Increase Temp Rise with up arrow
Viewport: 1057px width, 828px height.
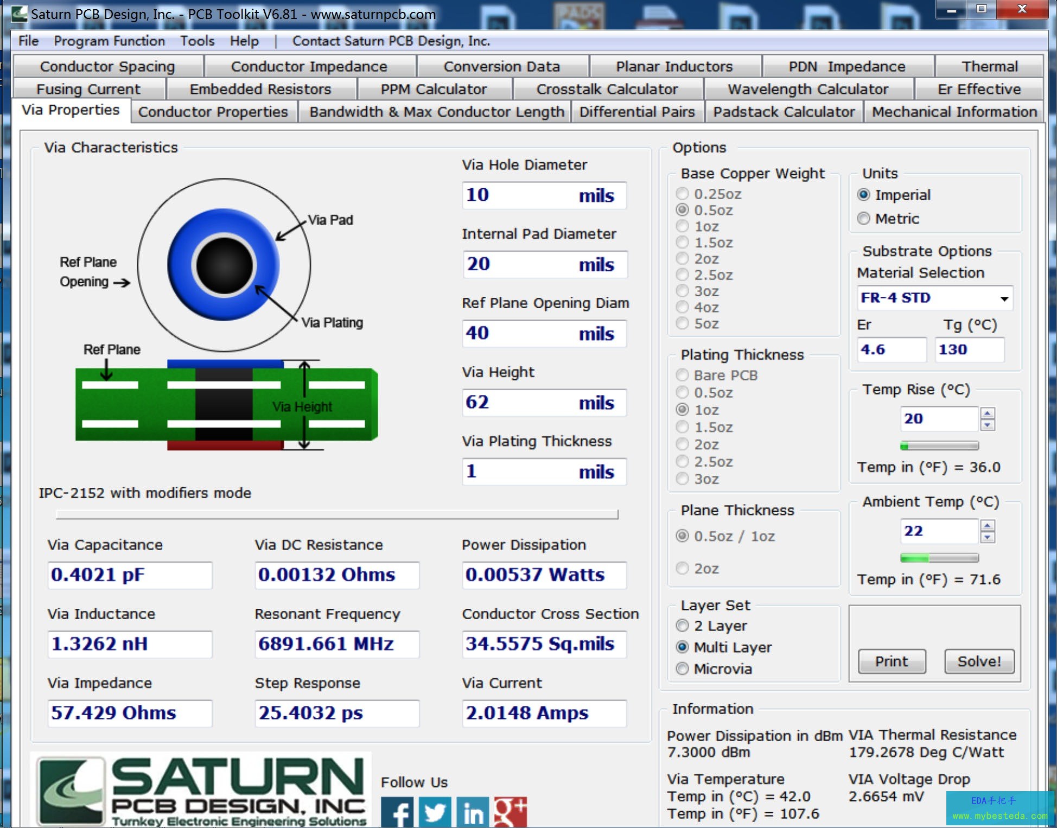point(988,413)
